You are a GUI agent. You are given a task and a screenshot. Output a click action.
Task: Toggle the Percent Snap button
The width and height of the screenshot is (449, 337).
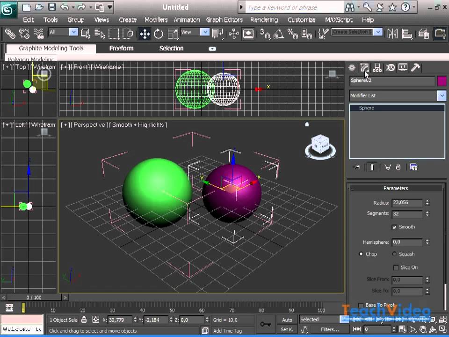(293, 34)
